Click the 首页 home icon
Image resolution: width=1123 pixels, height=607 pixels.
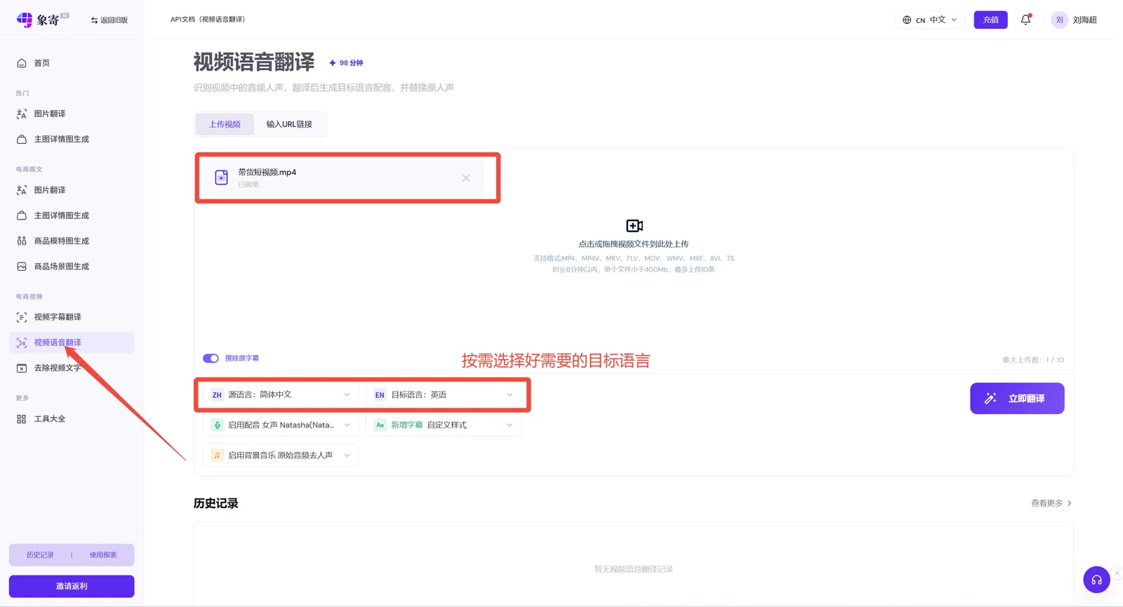pyautogui.click(x=22, y=63)
